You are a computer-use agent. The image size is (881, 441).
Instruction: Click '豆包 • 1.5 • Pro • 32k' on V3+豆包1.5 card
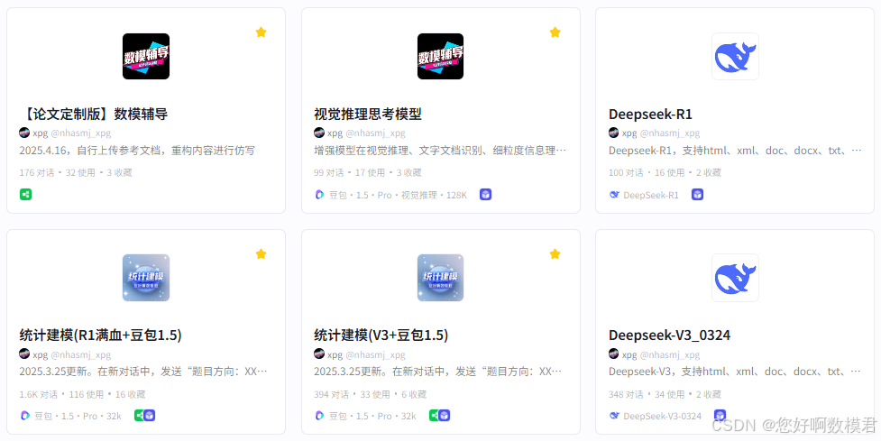(372, 417)
